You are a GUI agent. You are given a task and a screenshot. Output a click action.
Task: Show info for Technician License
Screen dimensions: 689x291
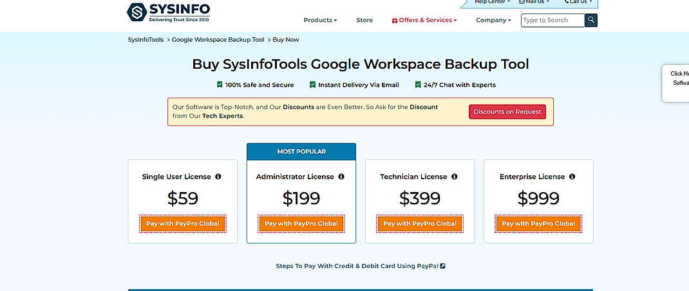(x=455, y=177)
